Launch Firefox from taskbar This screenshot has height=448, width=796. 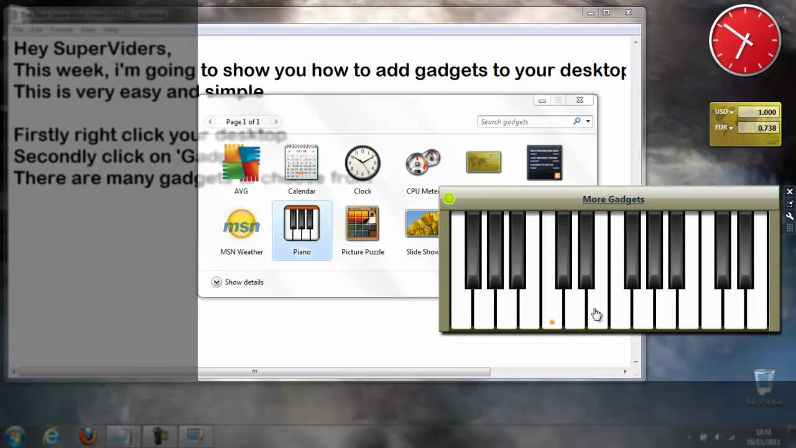[x=88, y=436]
